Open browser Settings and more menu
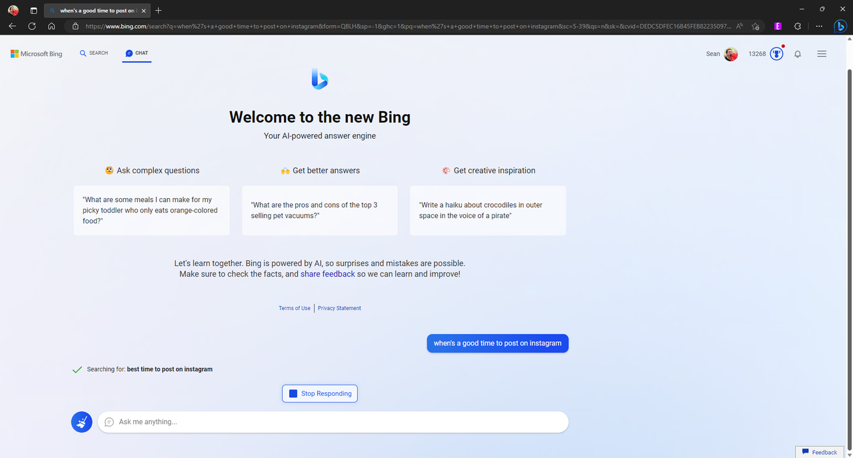Screen dimensions: 853x458 [820, 26]
